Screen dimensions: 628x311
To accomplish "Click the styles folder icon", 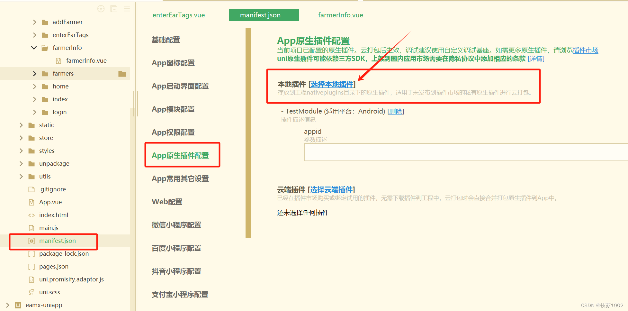I will pyautogui.click(x=31, y=151).
